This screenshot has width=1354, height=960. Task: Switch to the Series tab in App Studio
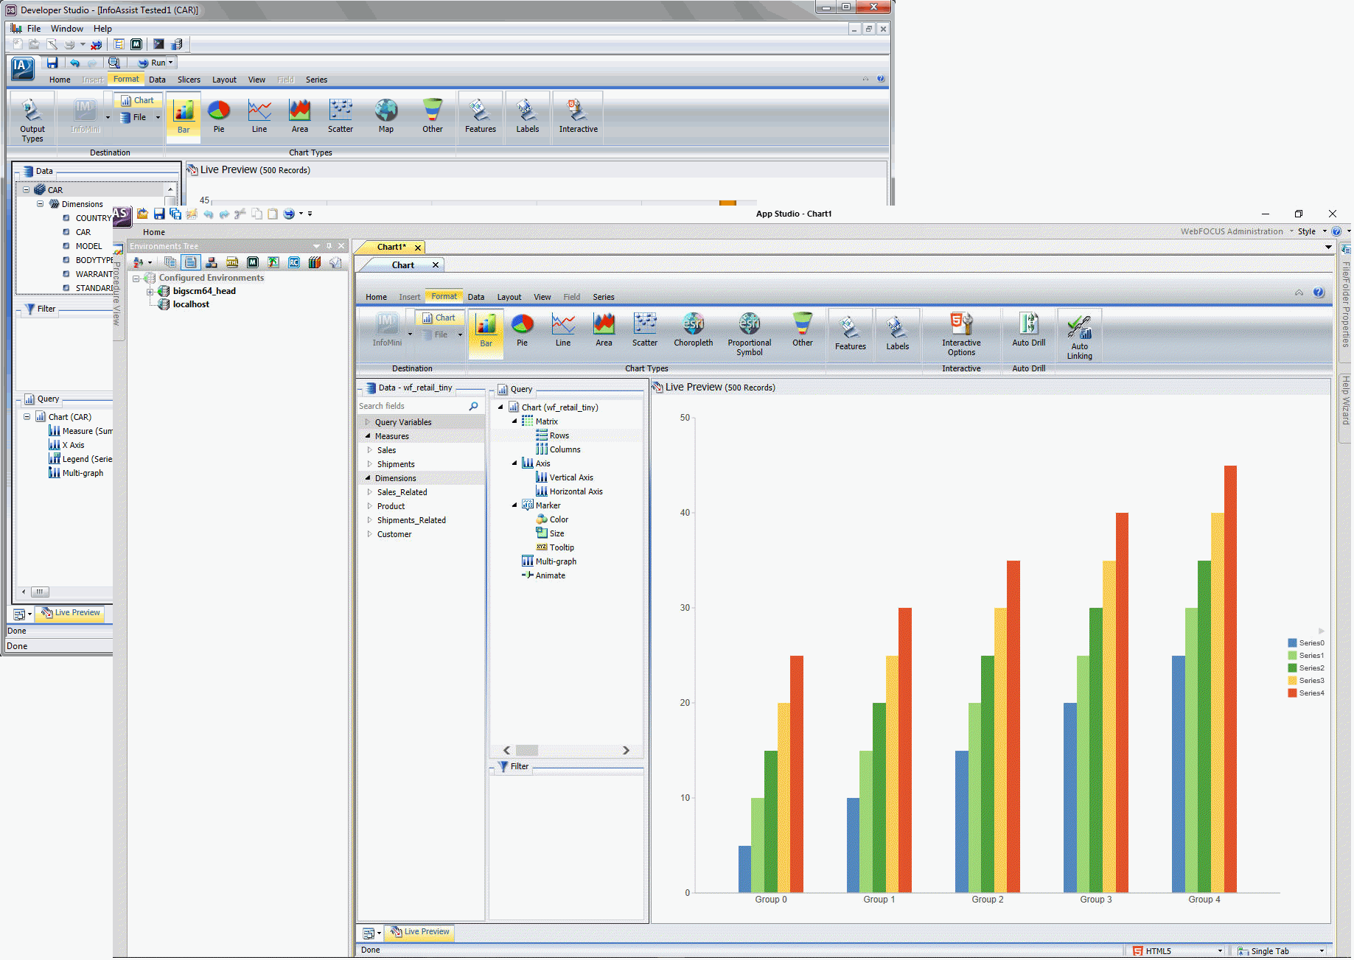point(603,297)
